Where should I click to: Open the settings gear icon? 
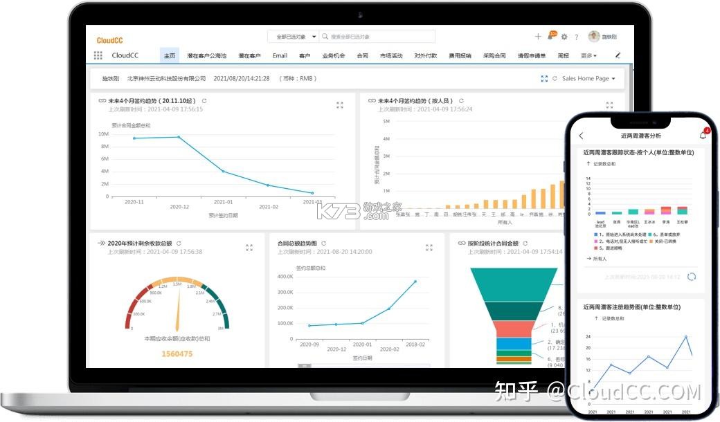(x=564, y=37)
